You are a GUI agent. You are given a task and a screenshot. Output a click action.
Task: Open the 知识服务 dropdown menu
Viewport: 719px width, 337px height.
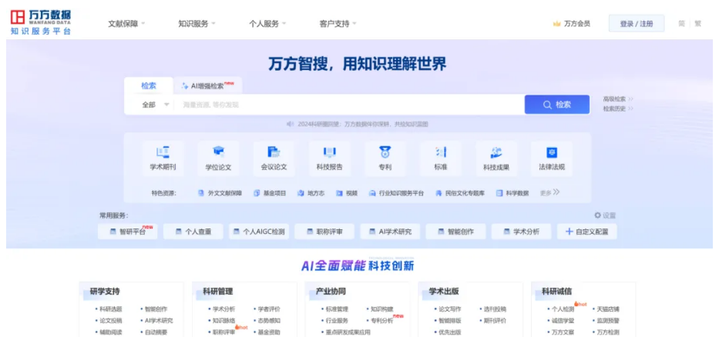coord(197,24)
